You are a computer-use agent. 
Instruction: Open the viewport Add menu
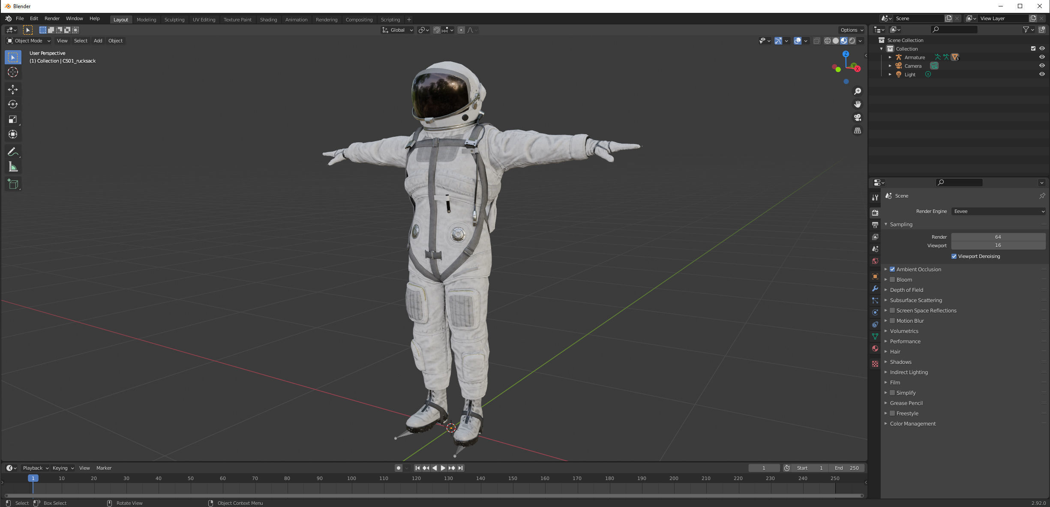tap(98, 41)
